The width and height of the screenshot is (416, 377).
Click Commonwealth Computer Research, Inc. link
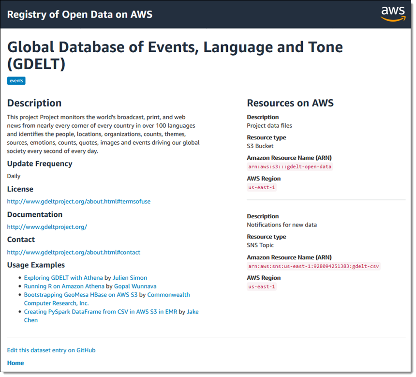click(168, 295)
